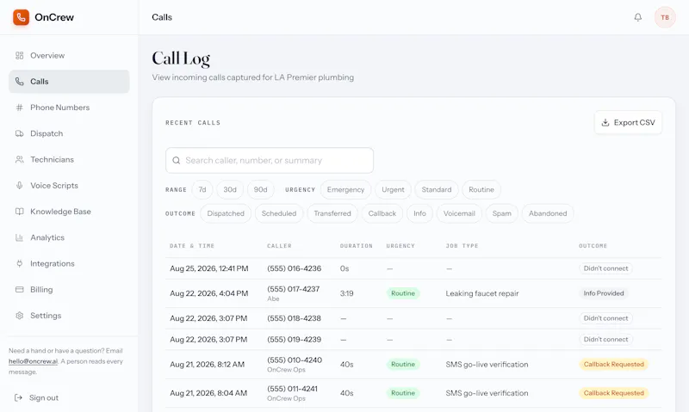Open Integrations page
689x412 pixels.
pyautogui.click(x=69, y=263)
